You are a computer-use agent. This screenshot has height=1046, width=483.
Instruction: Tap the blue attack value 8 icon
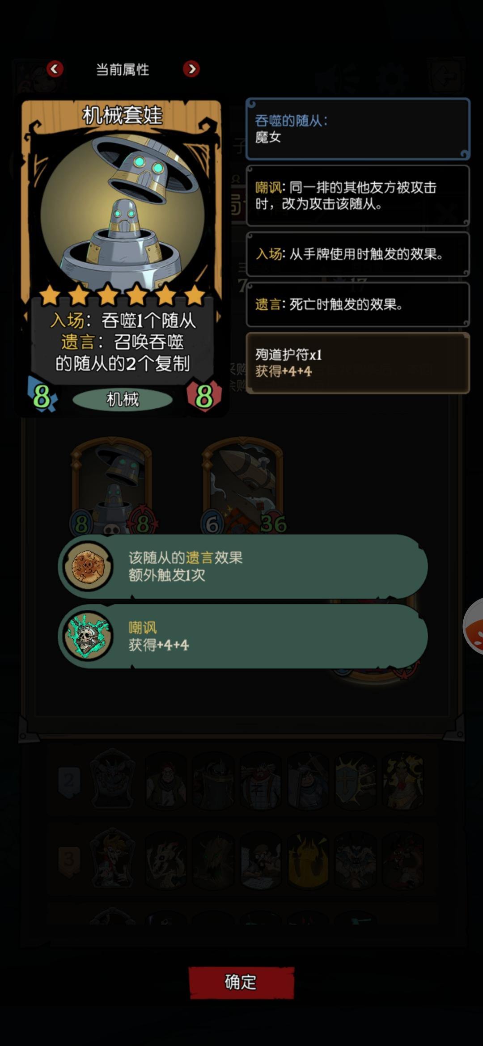coord(42,395)
